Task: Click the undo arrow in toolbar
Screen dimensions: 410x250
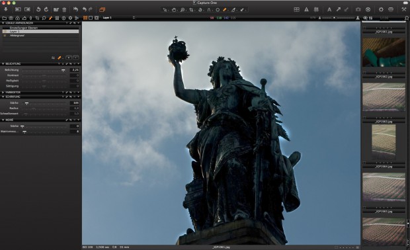Action: 84,9
